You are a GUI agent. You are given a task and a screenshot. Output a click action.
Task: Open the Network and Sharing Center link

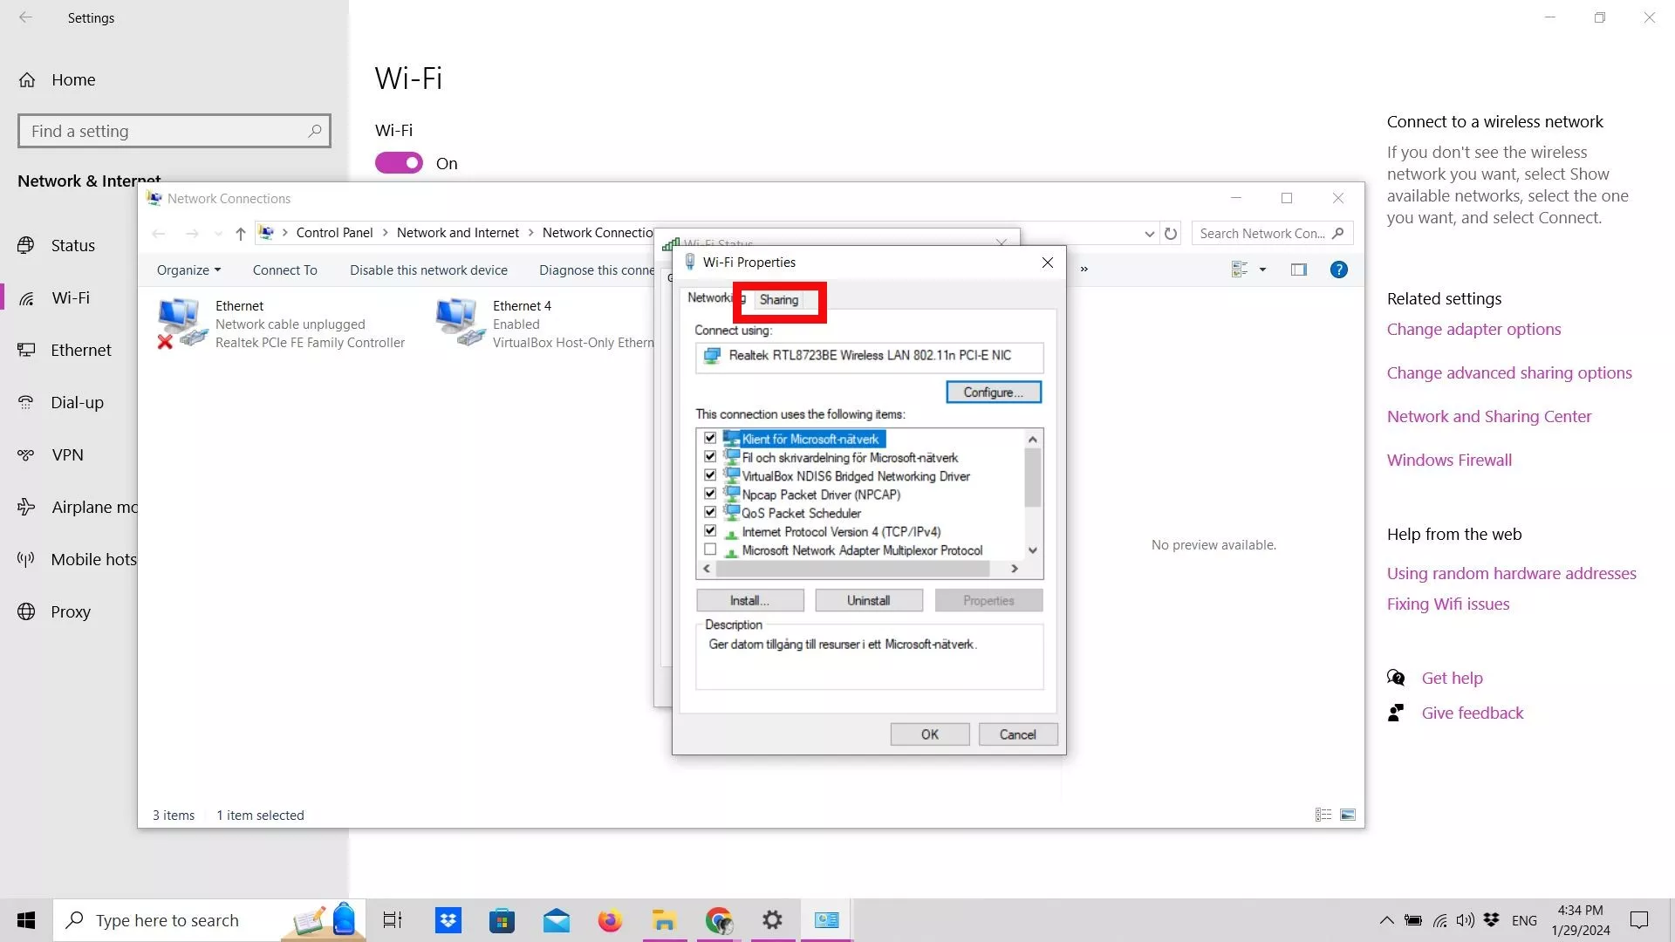coord(1488,417)
